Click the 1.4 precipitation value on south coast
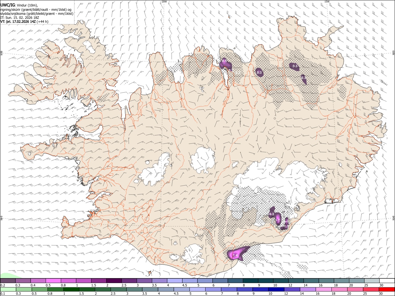Image resolution: width=395 pixels, height=296 pixels. tap(235, 256)
